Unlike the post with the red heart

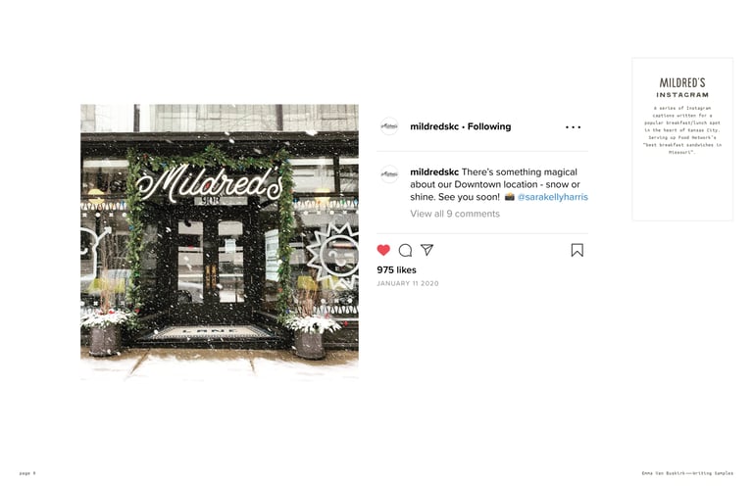(383, 250)
